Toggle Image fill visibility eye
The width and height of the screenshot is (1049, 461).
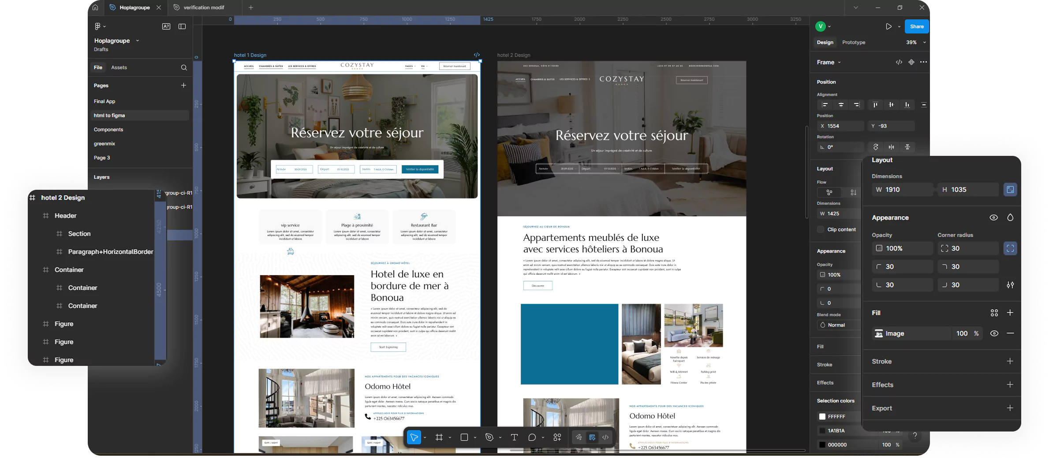pos(994,333)
